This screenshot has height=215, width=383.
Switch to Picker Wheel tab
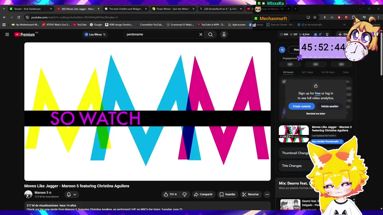(x=173, y=9)
